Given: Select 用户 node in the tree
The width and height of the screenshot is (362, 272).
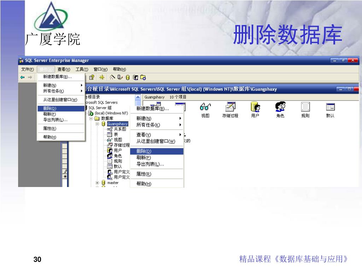Looking at the screenshot, I should click(x=118, y=150).
